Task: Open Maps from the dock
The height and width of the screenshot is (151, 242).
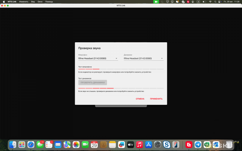Action: (x=67, y=145)
